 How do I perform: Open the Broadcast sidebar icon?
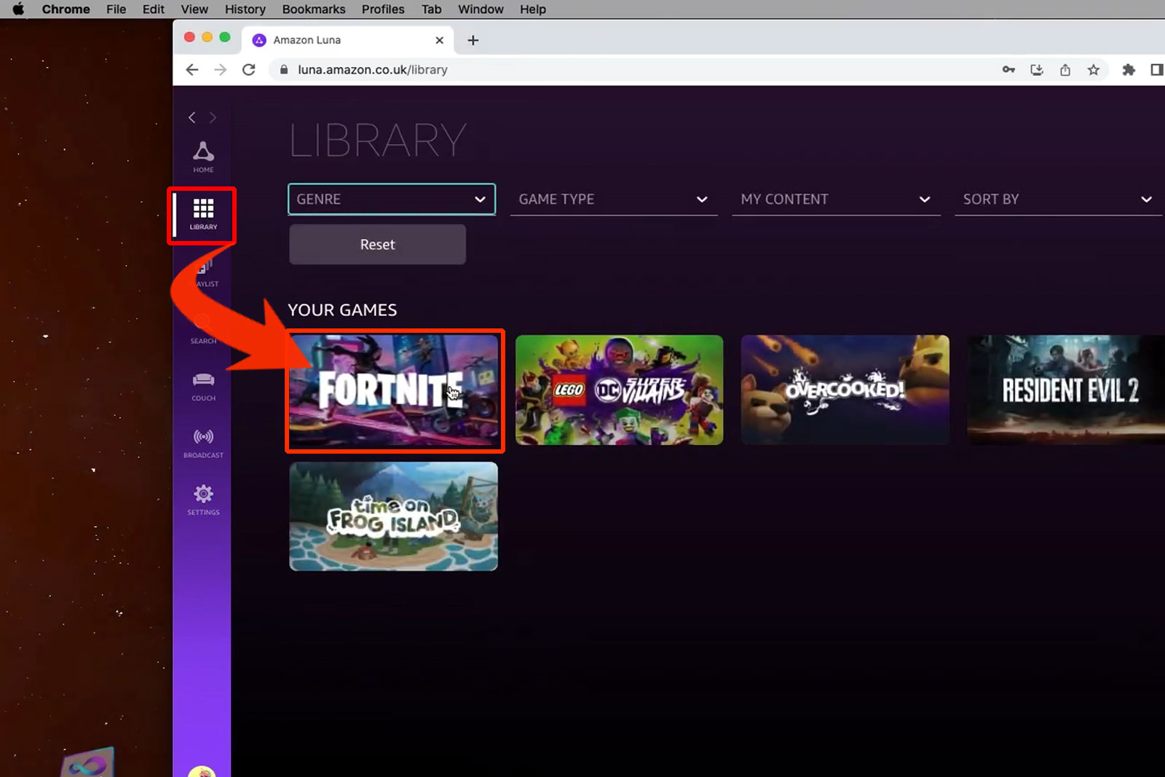click(203, 441)
